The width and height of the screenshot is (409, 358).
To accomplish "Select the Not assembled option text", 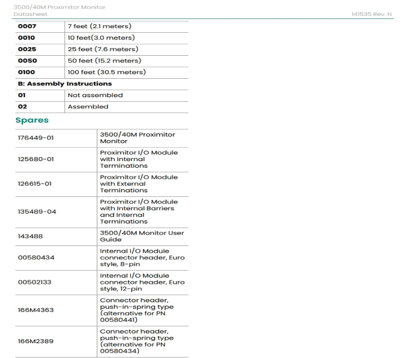I will point(95,95).
